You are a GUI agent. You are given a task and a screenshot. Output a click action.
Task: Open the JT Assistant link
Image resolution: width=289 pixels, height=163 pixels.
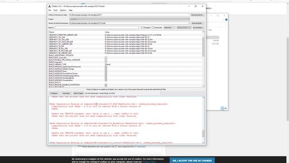tap(140, 147)
